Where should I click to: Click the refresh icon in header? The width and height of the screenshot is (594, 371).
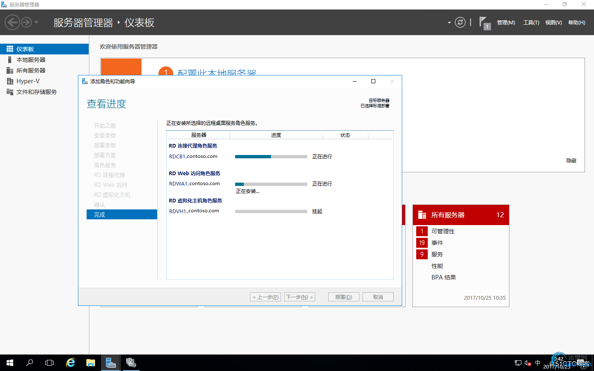[460, 22]
